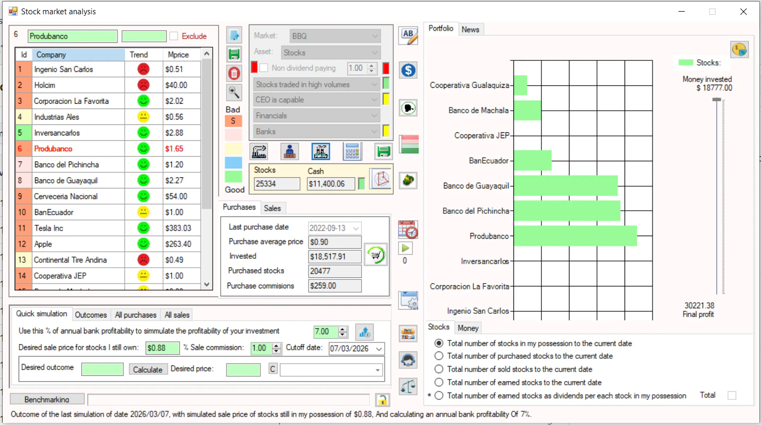Click the headset support agent icon
761x425 pixels.
tap(408, 360)
